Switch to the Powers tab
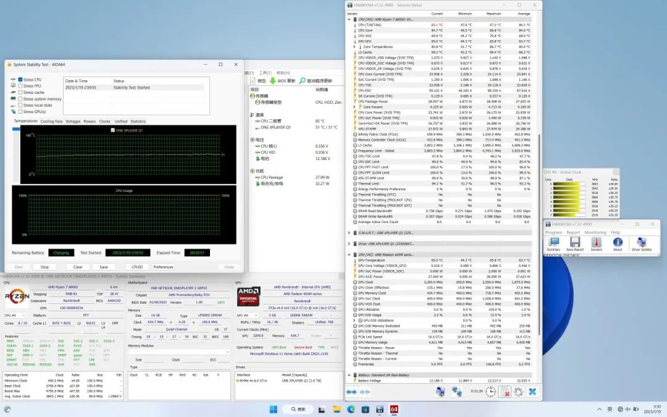 coord(90,121)
